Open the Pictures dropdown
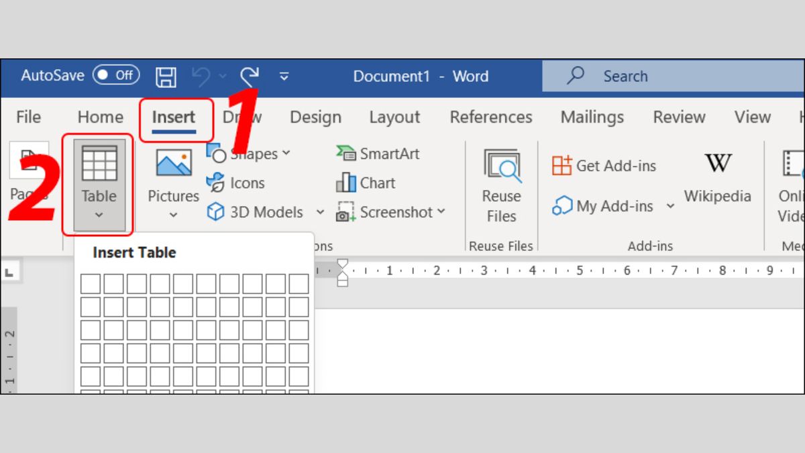This screenshot has width=805, height=453. [x=173, y=215]
